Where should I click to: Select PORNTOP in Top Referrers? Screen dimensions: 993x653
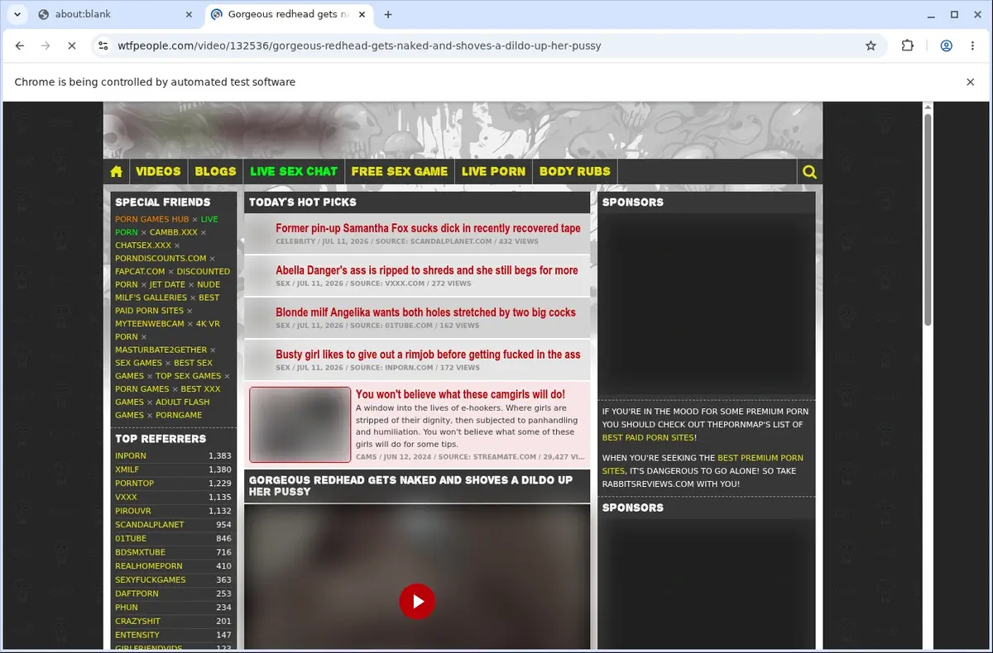134,484
